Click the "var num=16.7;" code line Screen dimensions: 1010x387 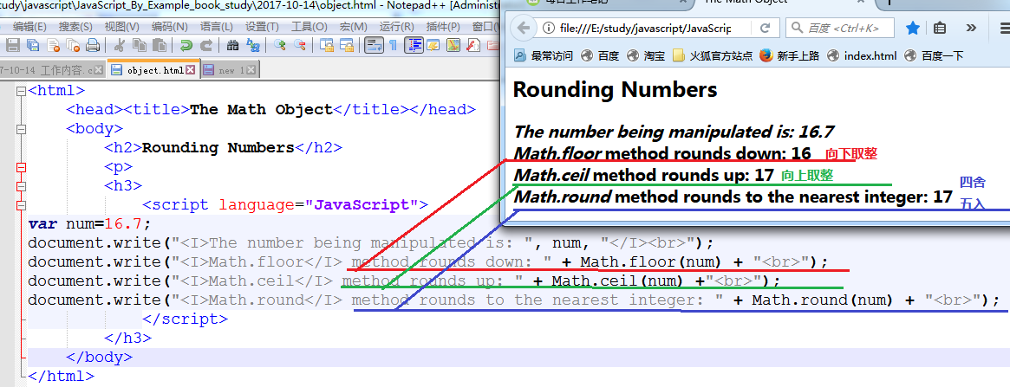tap(89, 224)
